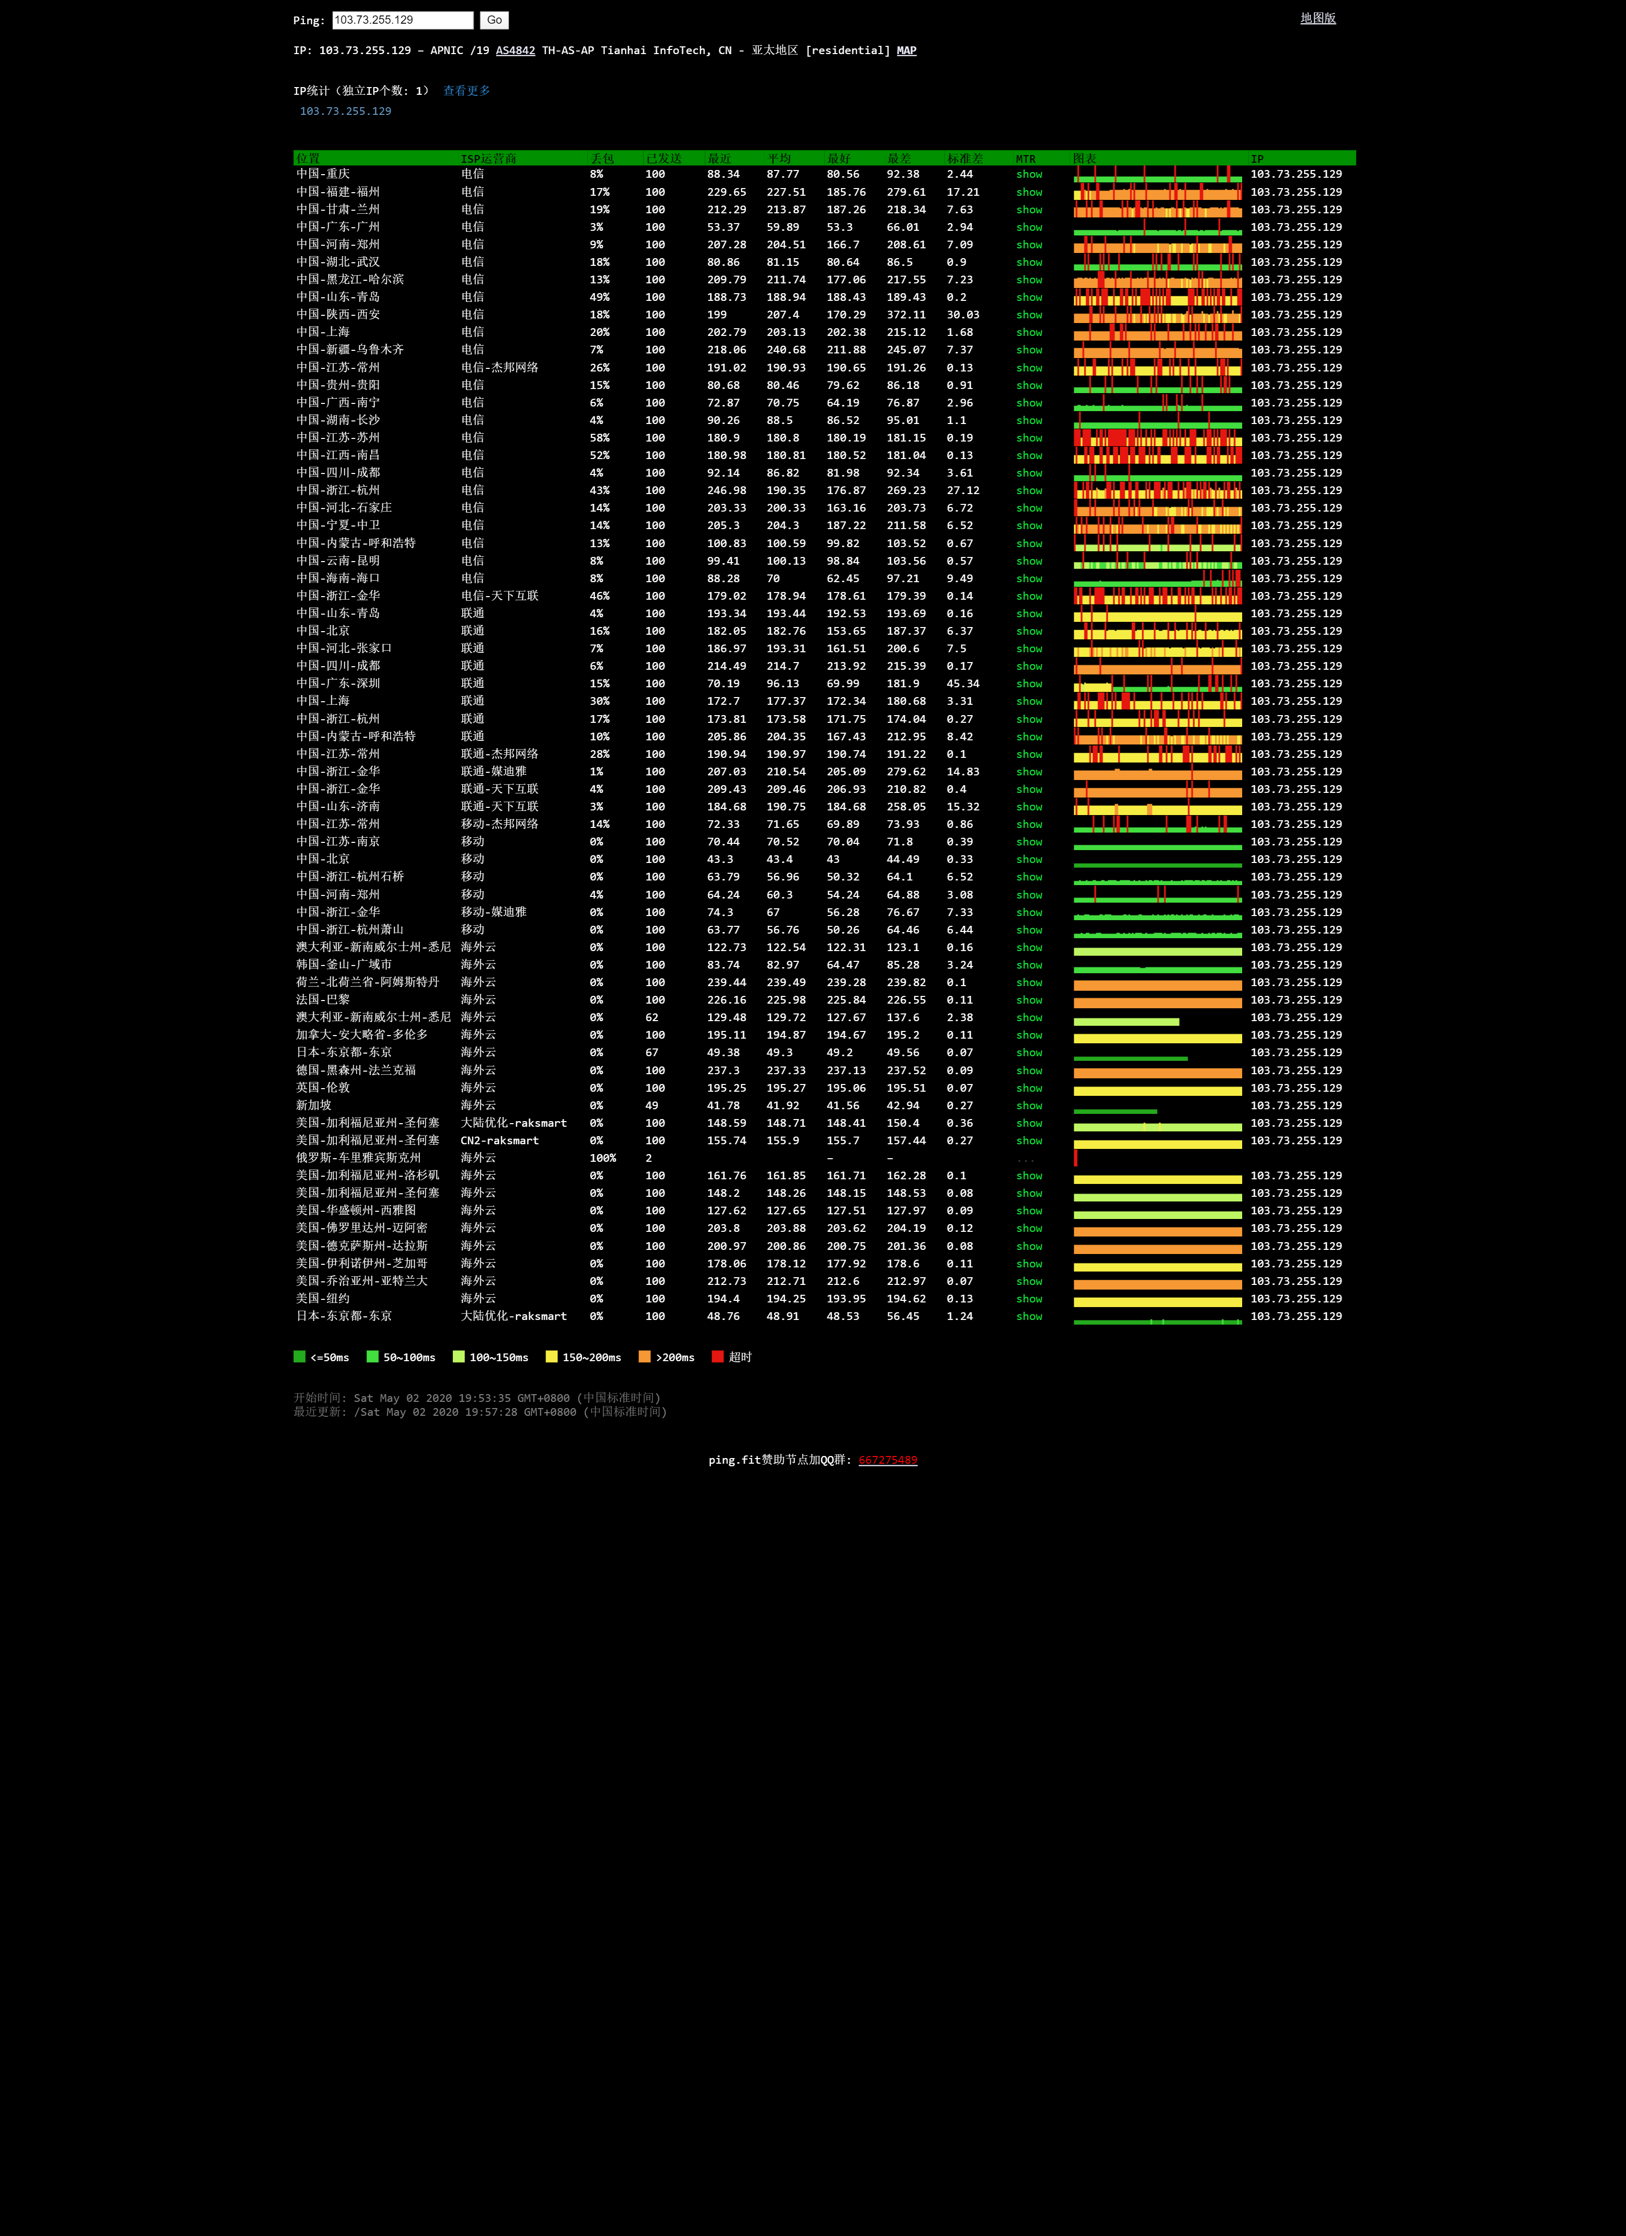
Task: Show MTR for 美国-纽约 row
Action: [1028, 1299]
